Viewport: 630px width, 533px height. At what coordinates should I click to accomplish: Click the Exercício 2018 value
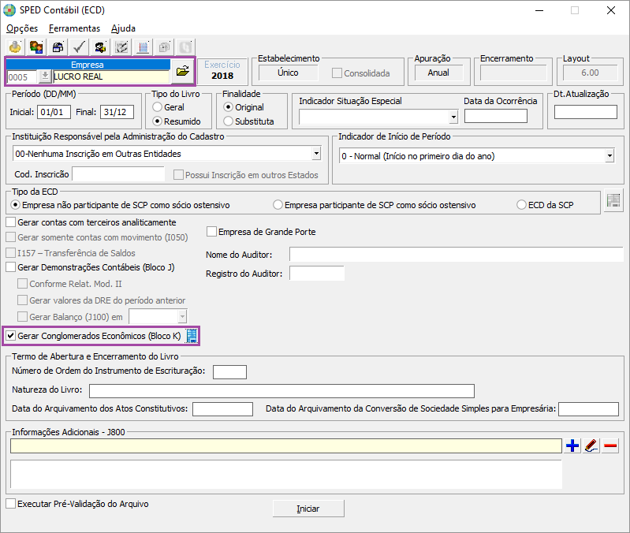[222, 76]
